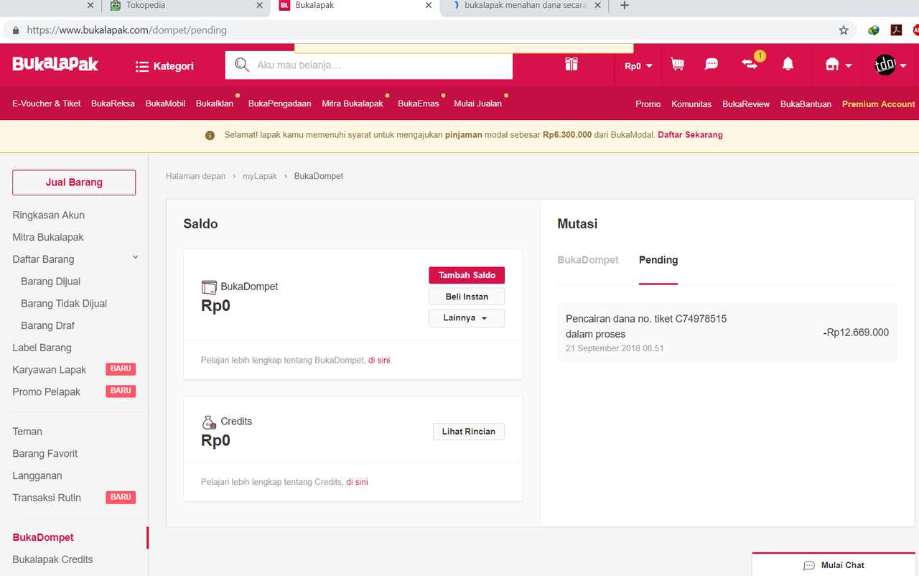The image size is (919, 576).
Task: Click the Bukalapak logo
Action: 55,65
